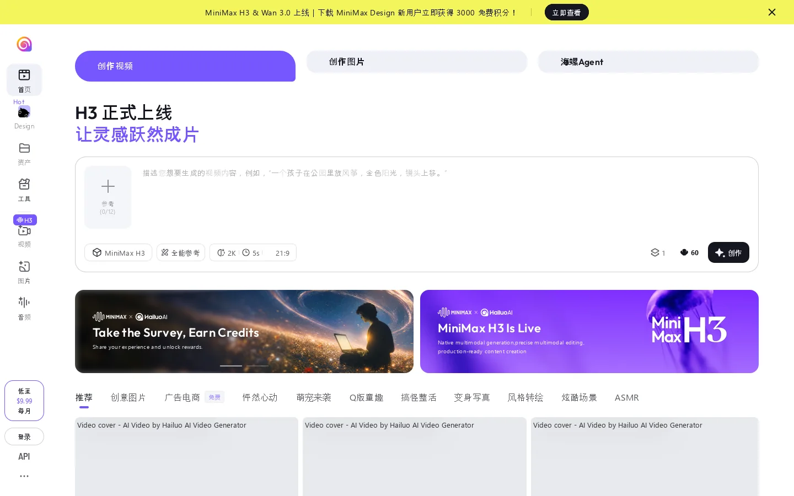Click the 创作 generate button
794x496 pixels.
[x=728, y=252]
